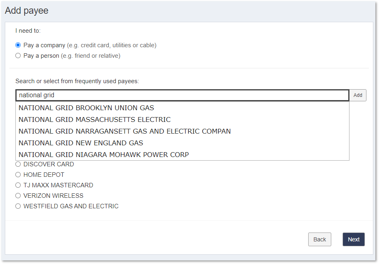Pick National Grid New England Gas option
379x264 pixels.
[x=182, y=143]
